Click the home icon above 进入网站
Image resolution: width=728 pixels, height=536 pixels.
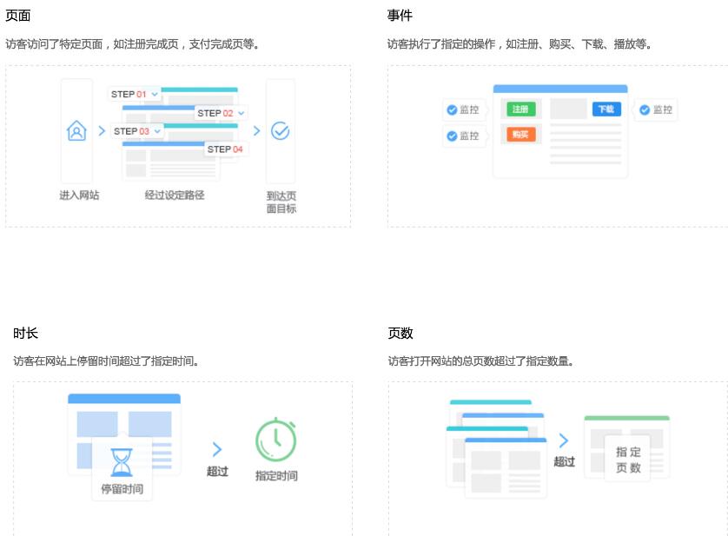tap(76, 131)
